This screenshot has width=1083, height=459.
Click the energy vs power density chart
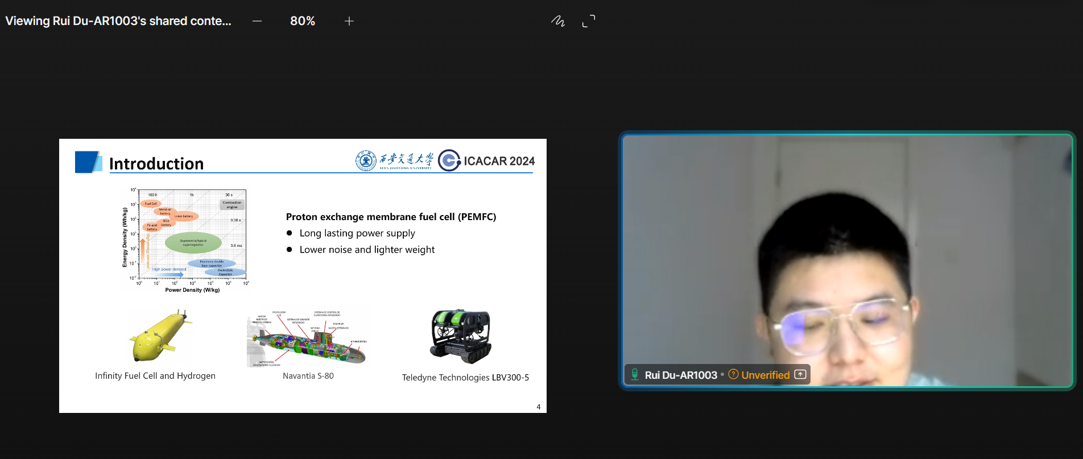point(185,240)
